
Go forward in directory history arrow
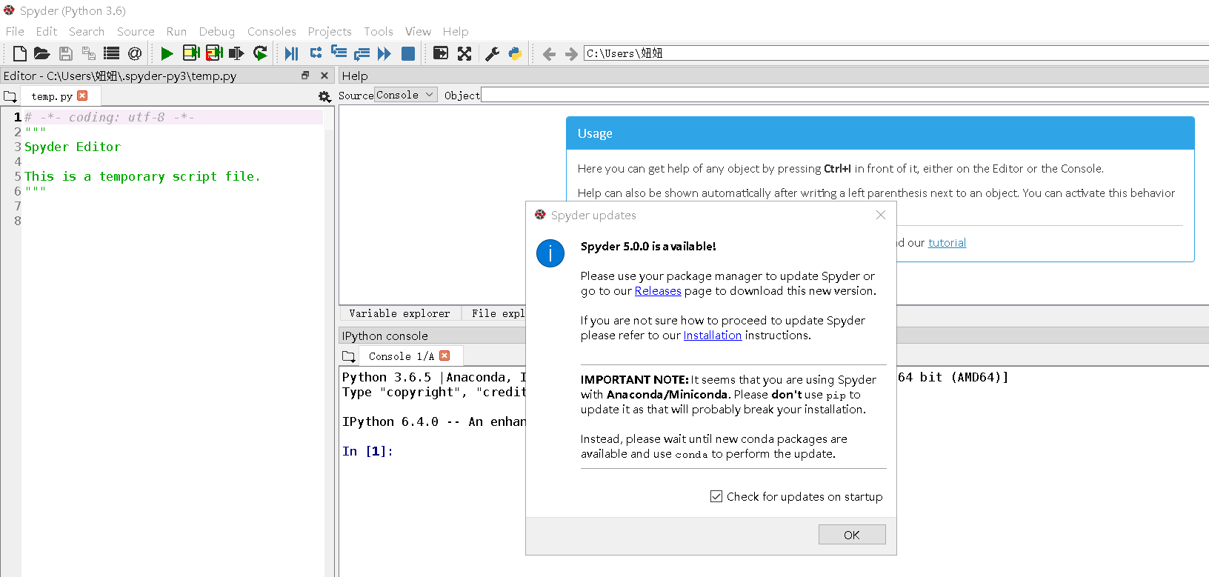click(x=571, y=53)
